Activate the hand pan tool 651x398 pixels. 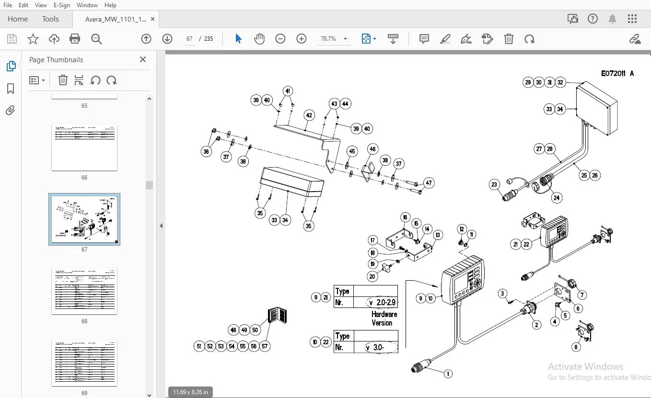coord(259,39)
